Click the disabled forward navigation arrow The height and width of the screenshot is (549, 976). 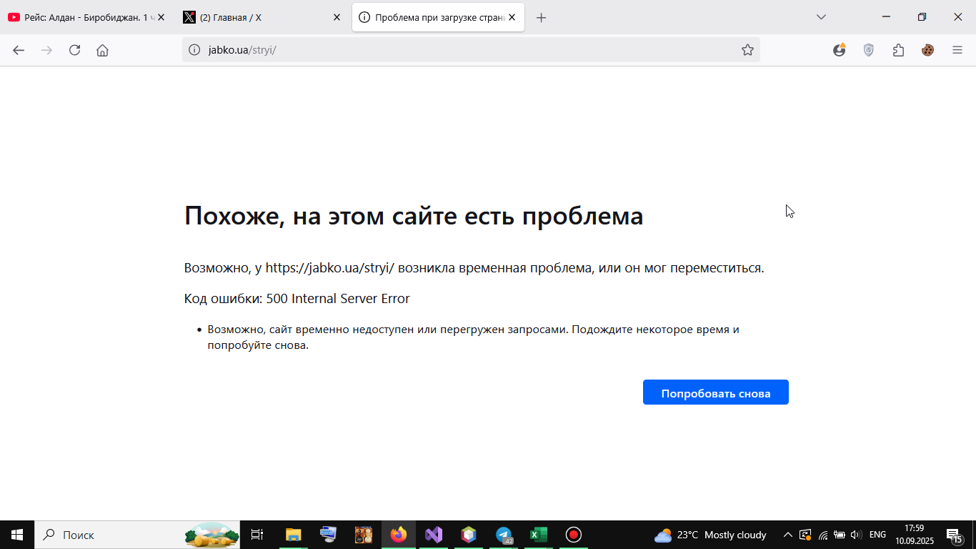tap(46, 50)
